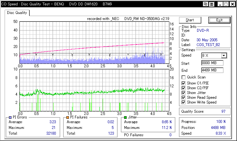Uncheck Show C1/PIE

tap(183, 83)
